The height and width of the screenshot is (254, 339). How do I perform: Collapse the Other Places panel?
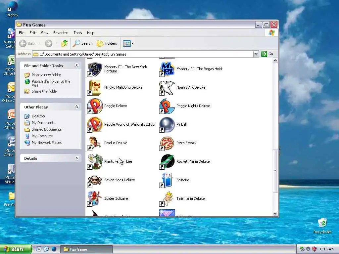point(76,107)
